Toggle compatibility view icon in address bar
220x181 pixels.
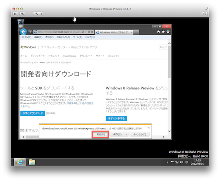point(89,32)
